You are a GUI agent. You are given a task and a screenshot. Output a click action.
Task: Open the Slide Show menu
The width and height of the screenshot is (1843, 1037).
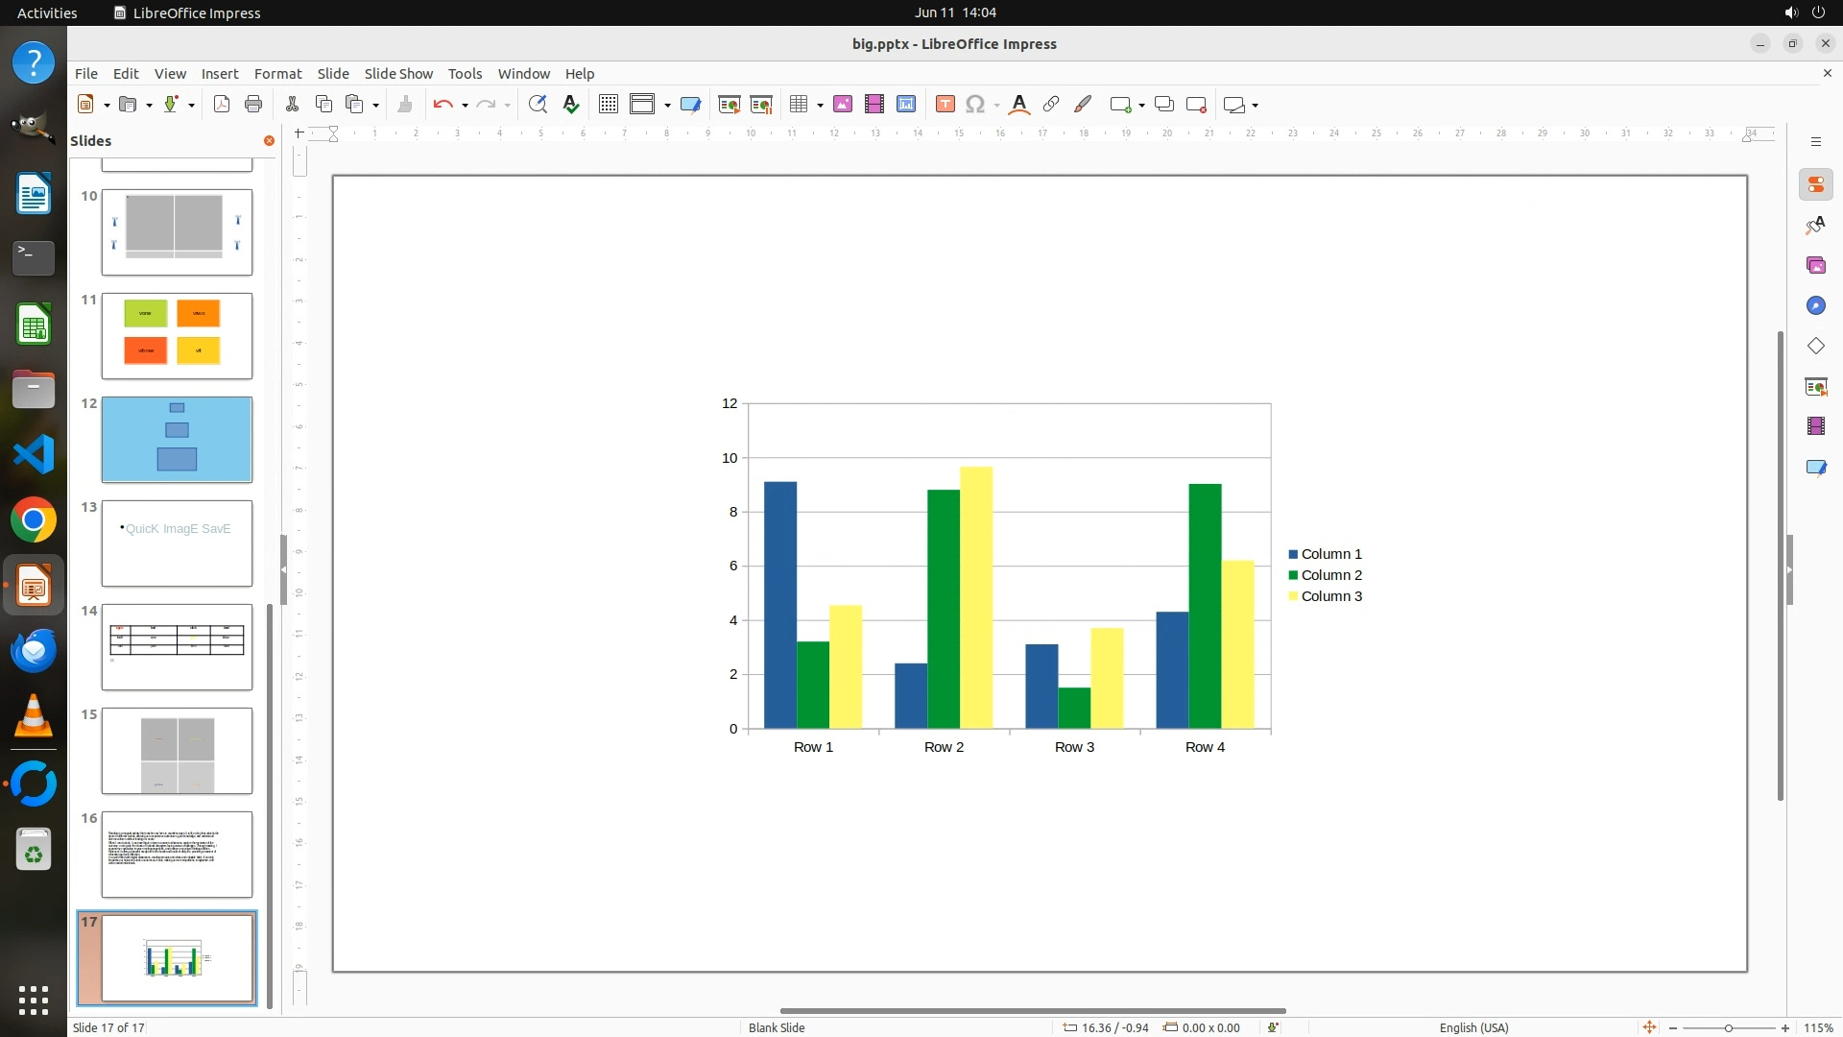coord(397,74)
